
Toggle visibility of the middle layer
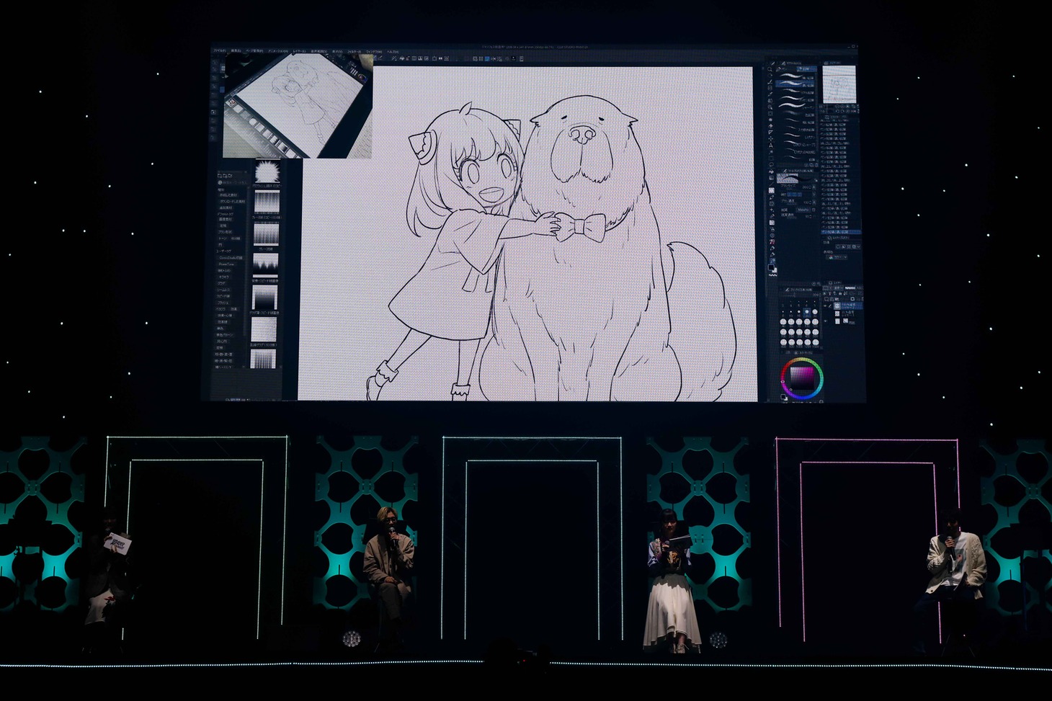click(826, 313)
